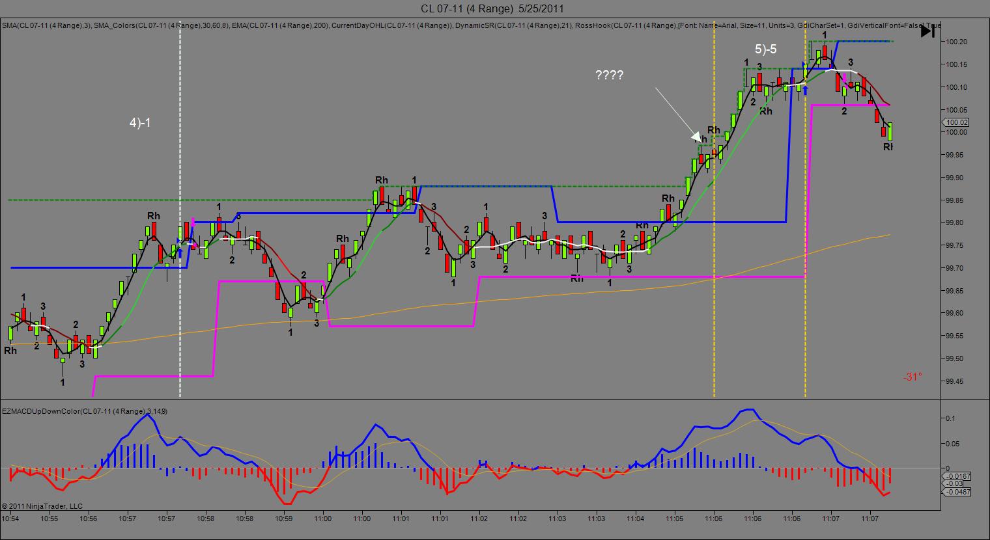Select the "5)-5" text annotation
The image size is (990, 540).
pyautogui.click(x=766, y=49)
